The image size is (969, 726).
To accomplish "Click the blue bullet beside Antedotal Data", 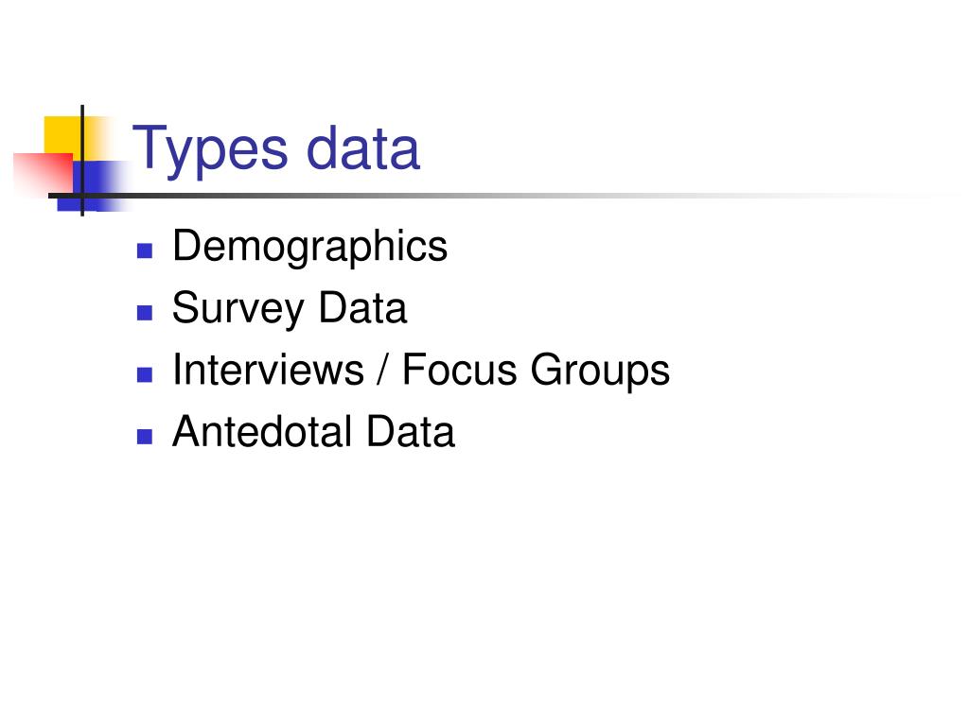I will click(x=145, y=437).
